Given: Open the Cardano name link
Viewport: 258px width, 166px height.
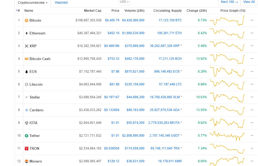Looking at the screenshot, I should tap(36, 110).
